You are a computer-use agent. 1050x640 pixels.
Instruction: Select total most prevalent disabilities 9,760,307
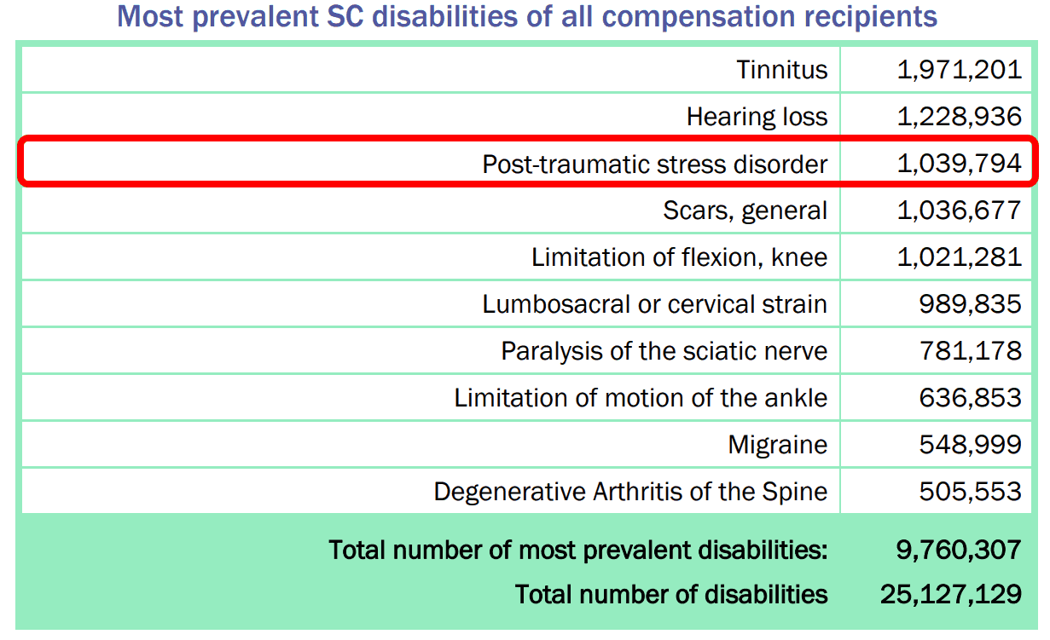(959, 550)
